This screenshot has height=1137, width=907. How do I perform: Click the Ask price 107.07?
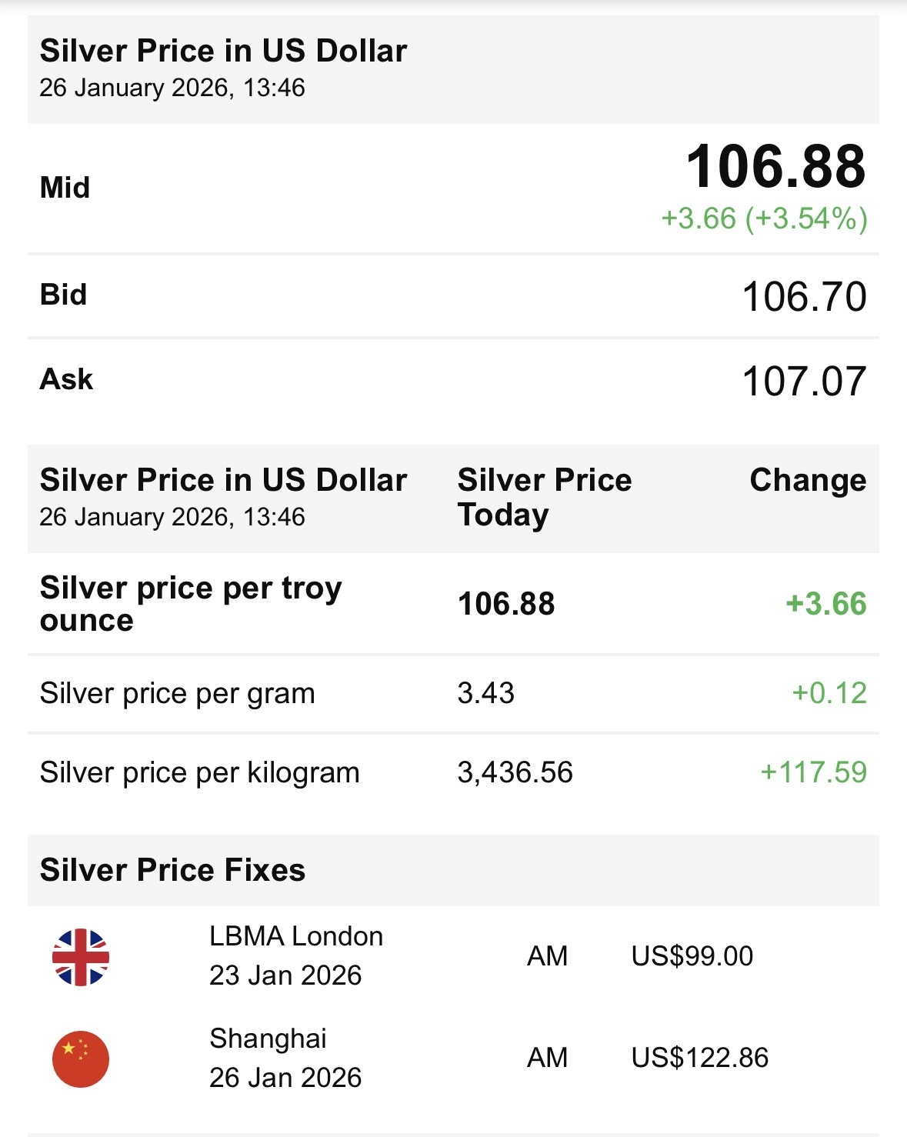pos(805,382)
